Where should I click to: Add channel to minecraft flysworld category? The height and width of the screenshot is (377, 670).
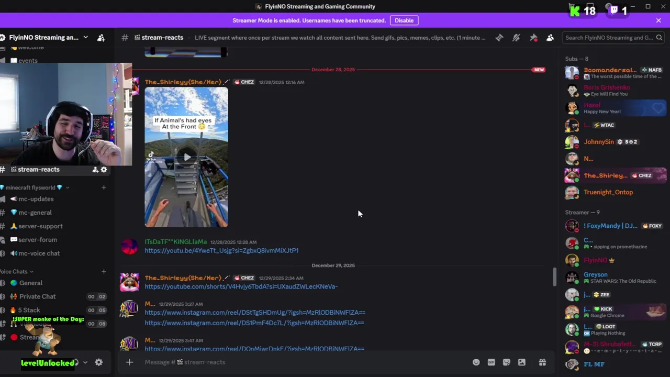coord(104,187)
